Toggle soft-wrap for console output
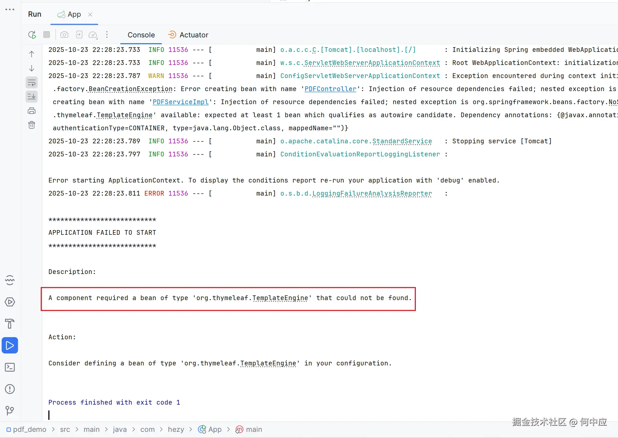 coord(32,82)
